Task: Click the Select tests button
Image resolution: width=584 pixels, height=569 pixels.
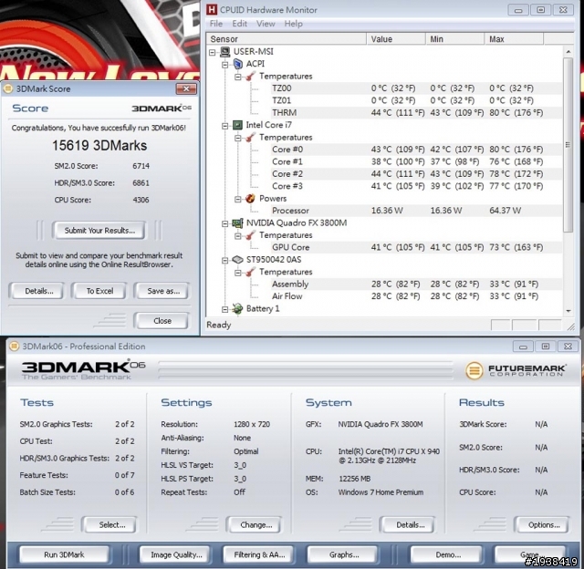Action: [x=110, y=524]
